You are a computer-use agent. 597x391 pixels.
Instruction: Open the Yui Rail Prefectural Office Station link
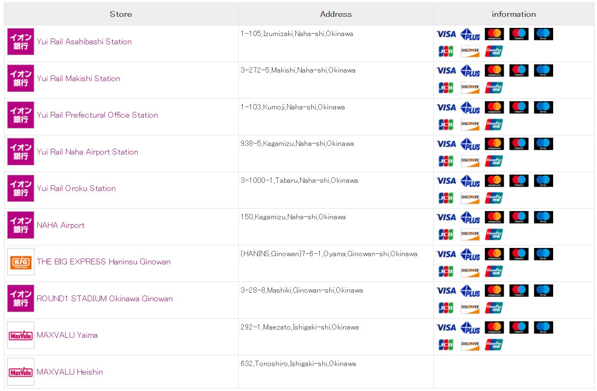click(x=97, y=115)
